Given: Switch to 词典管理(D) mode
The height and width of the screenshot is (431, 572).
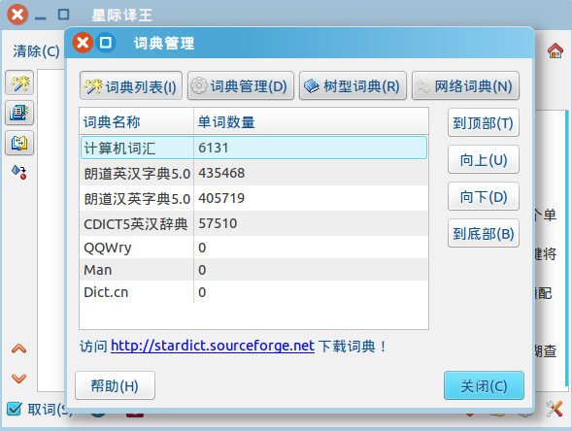Looking at the screenshot, I should (x=241, y=86).
